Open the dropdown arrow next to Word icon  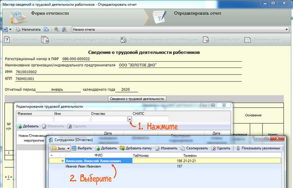[x=10, y=30]
